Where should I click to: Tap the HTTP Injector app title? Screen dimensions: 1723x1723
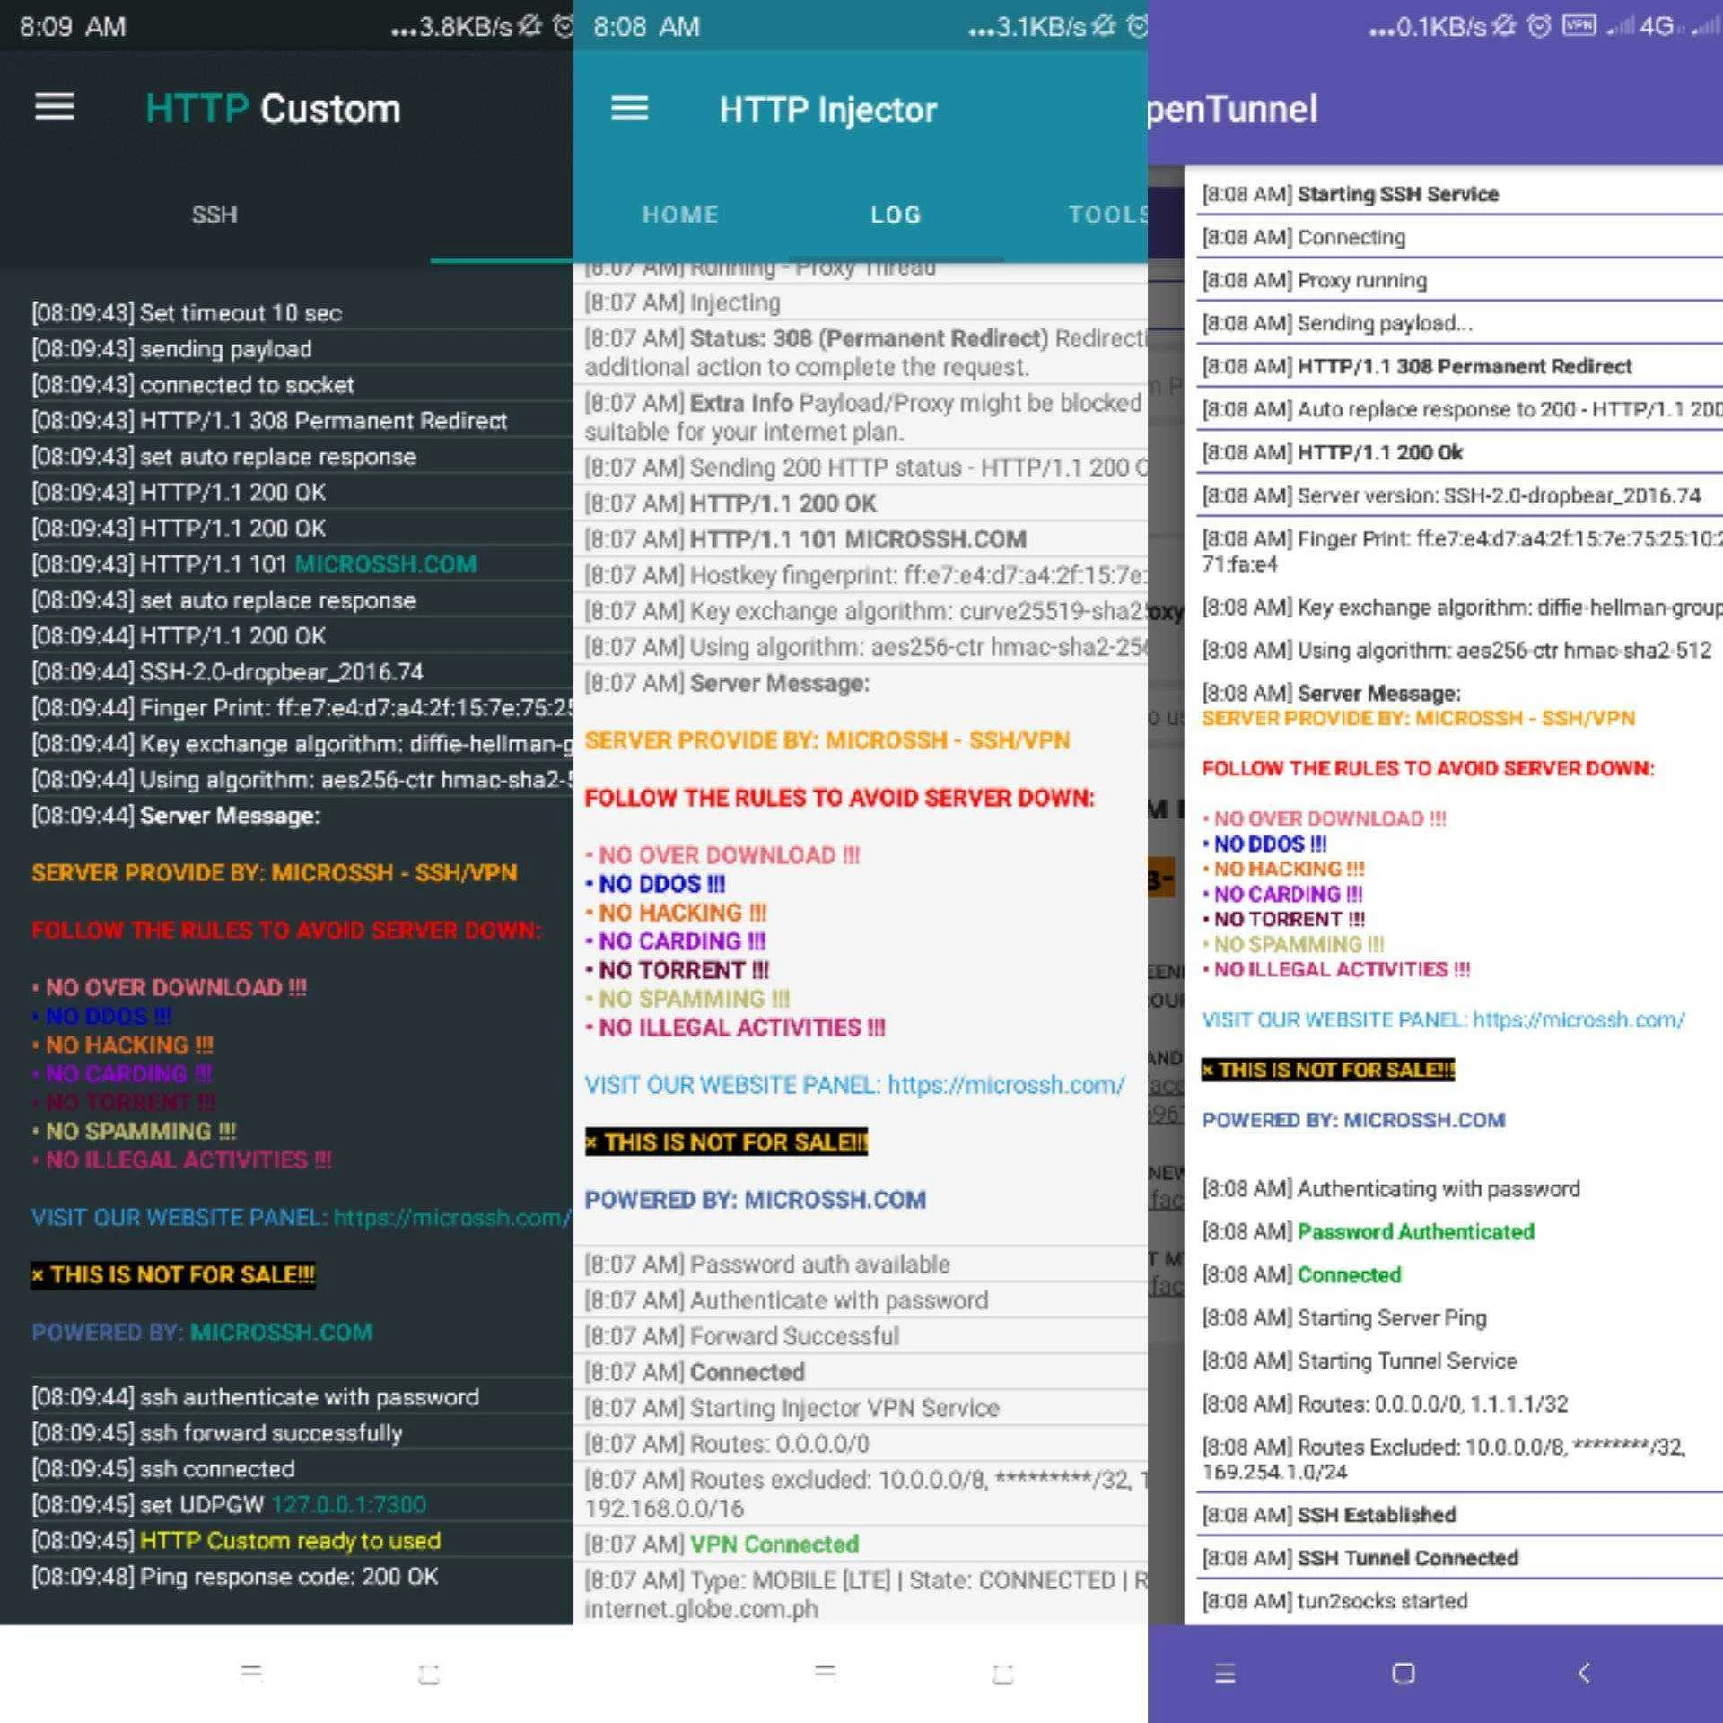point(827,109)
